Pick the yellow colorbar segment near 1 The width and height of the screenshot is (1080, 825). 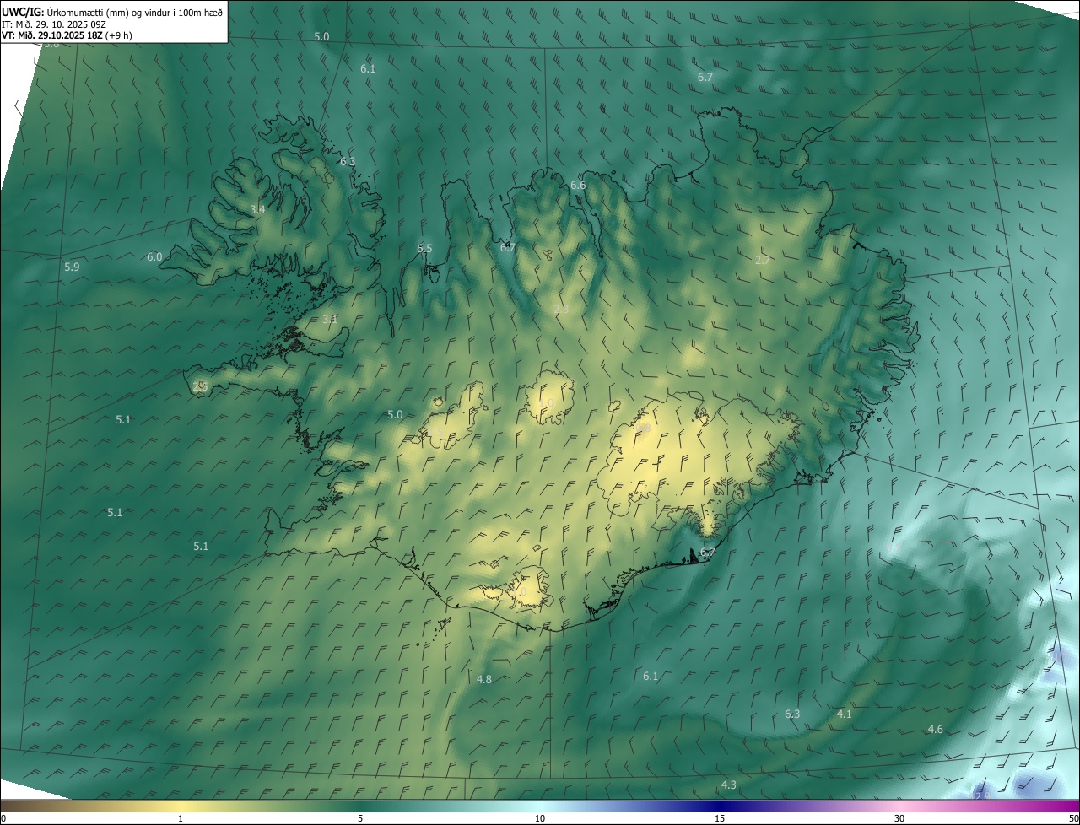(x=181, y=806)
